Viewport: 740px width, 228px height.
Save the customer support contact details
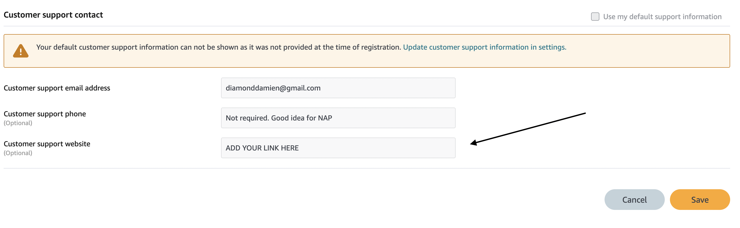(700, 200)
